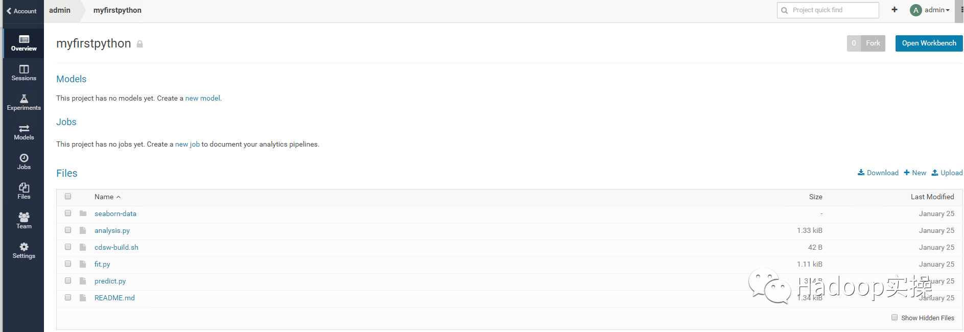964x332 pixels.
Task: Open the Sessions sidebar icon
Action: [23, 69]
